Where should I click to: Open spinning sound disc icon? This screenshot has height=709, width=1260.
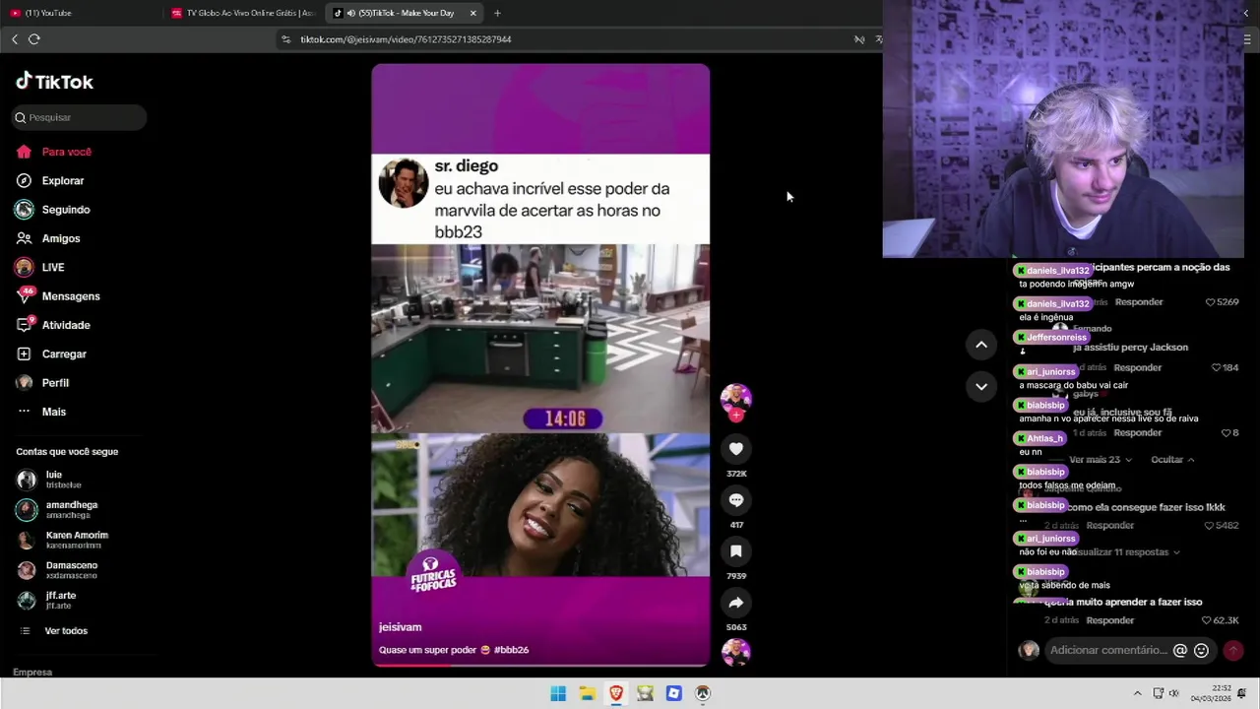[735, 652]
